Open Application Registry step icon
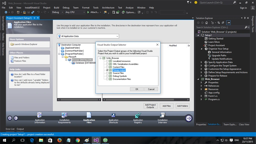The width and height of the screenshot is (256, 144). [x=138, y=115]
